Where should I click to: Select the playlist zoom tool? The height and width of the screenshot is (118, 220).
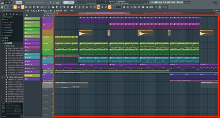[x=49, y=11]
